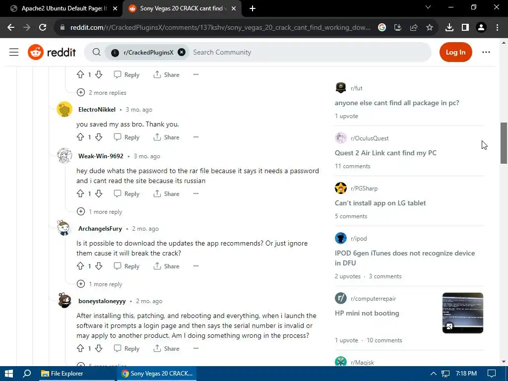Select the Sony Vegas 20 CRACK tab
508x381 pixels.
pos(182,8)
